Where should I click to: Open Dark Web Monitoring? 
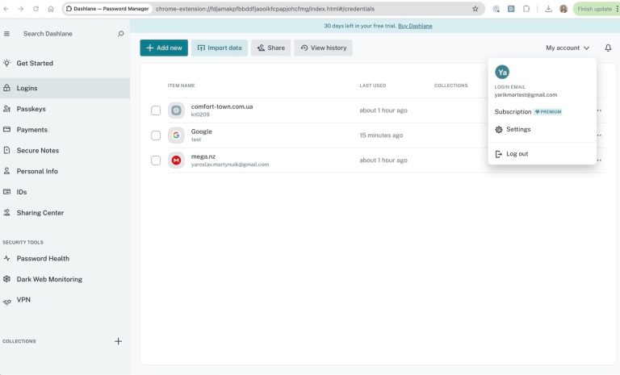click(65, 279)
